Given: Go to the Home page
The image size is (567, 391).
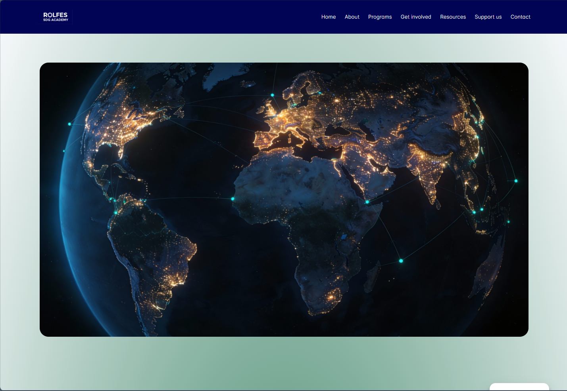Looking at the screenshot, I should coord(328,17).
